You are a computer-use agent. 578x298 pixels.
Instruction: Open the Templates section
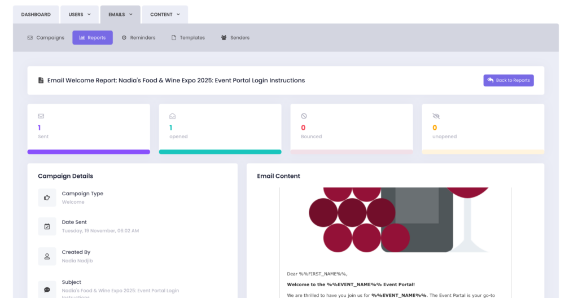click(x=188, y=38)
